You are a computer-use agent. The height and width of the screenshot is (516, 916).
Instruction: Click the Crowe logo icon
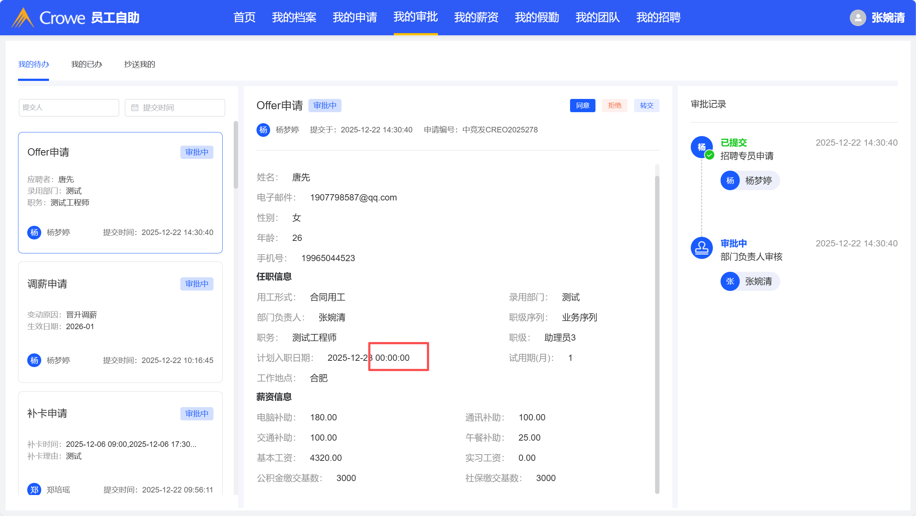(x=23, y=18)
